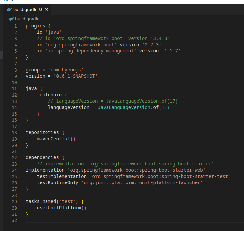Click the 'U' untracked status badge on the tab
The image size is (244, 231).
(41, 10)
